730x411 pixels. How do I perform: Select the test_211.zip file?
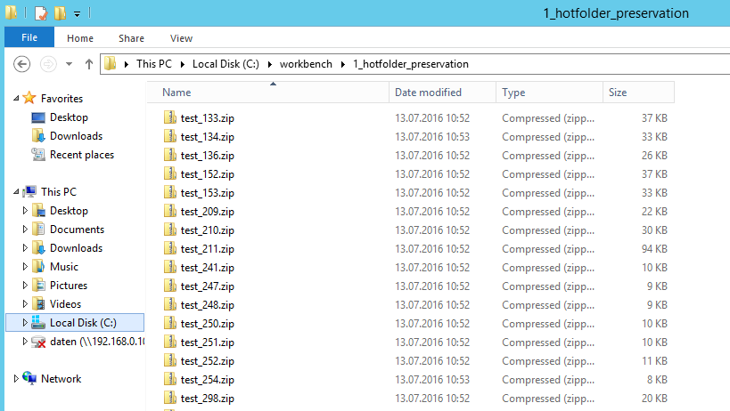(x=207, y=249)
